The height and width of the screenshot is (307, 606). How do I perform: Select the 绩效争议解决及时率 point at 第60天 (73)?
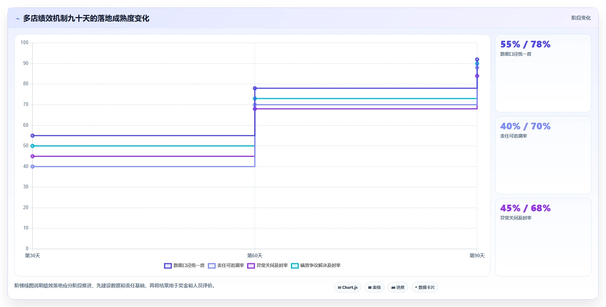[x=255, y=99]
